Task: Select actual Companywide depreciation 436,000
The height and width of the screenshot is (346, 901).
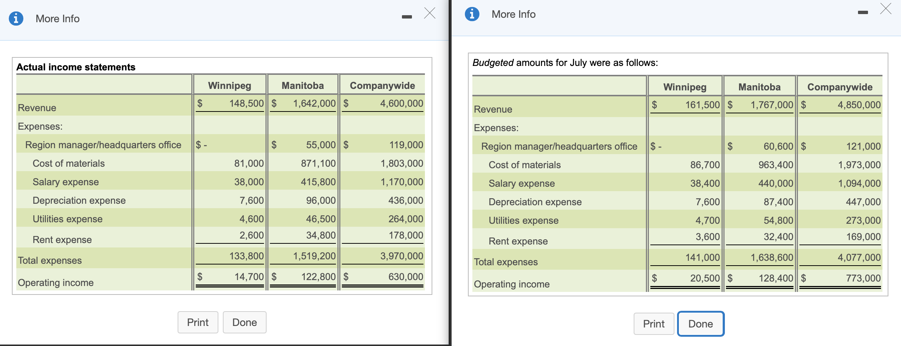Action: (406, 200)
